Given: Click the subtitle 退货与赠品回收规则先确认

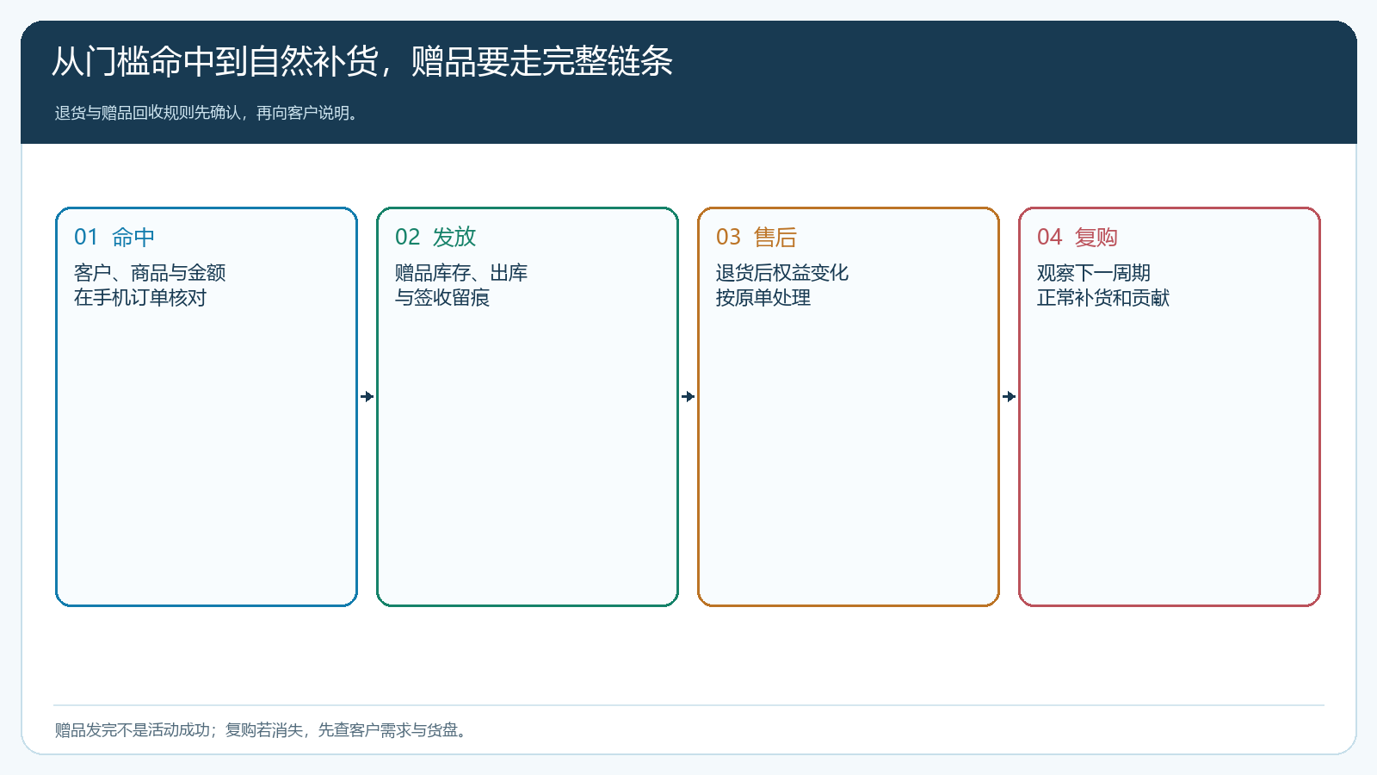Looking at the screenshot, I should click(148, 113).
